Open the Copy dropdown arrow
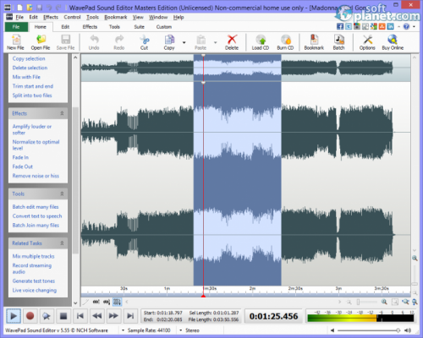 click(184, 42)
